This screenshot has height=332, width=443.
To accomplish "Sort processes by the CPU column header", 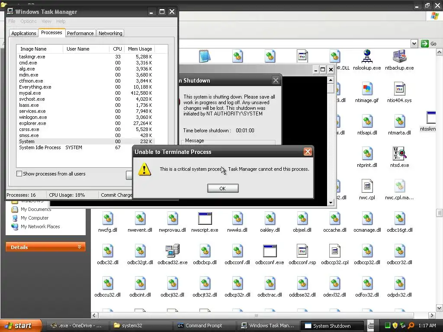I will pos(117,49).
